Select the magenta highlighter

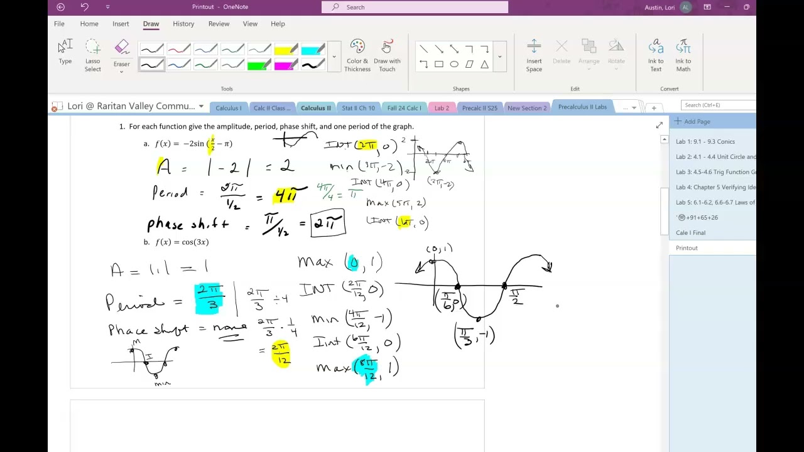pyautogui.click(x=286, y=65)
